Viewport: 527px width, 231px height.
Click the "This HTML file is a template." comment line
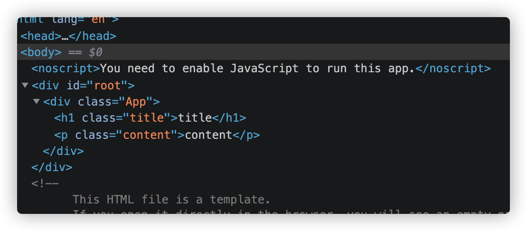tap(171, 199)
